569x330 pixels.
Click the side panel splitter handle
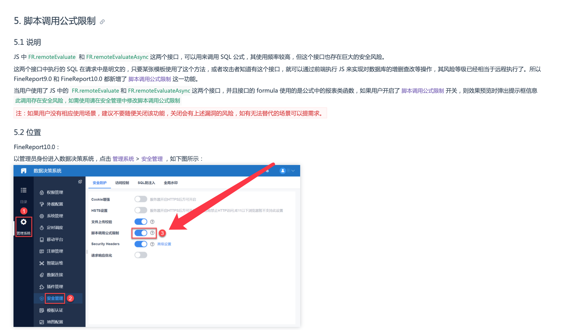click(x=87, y=251)
